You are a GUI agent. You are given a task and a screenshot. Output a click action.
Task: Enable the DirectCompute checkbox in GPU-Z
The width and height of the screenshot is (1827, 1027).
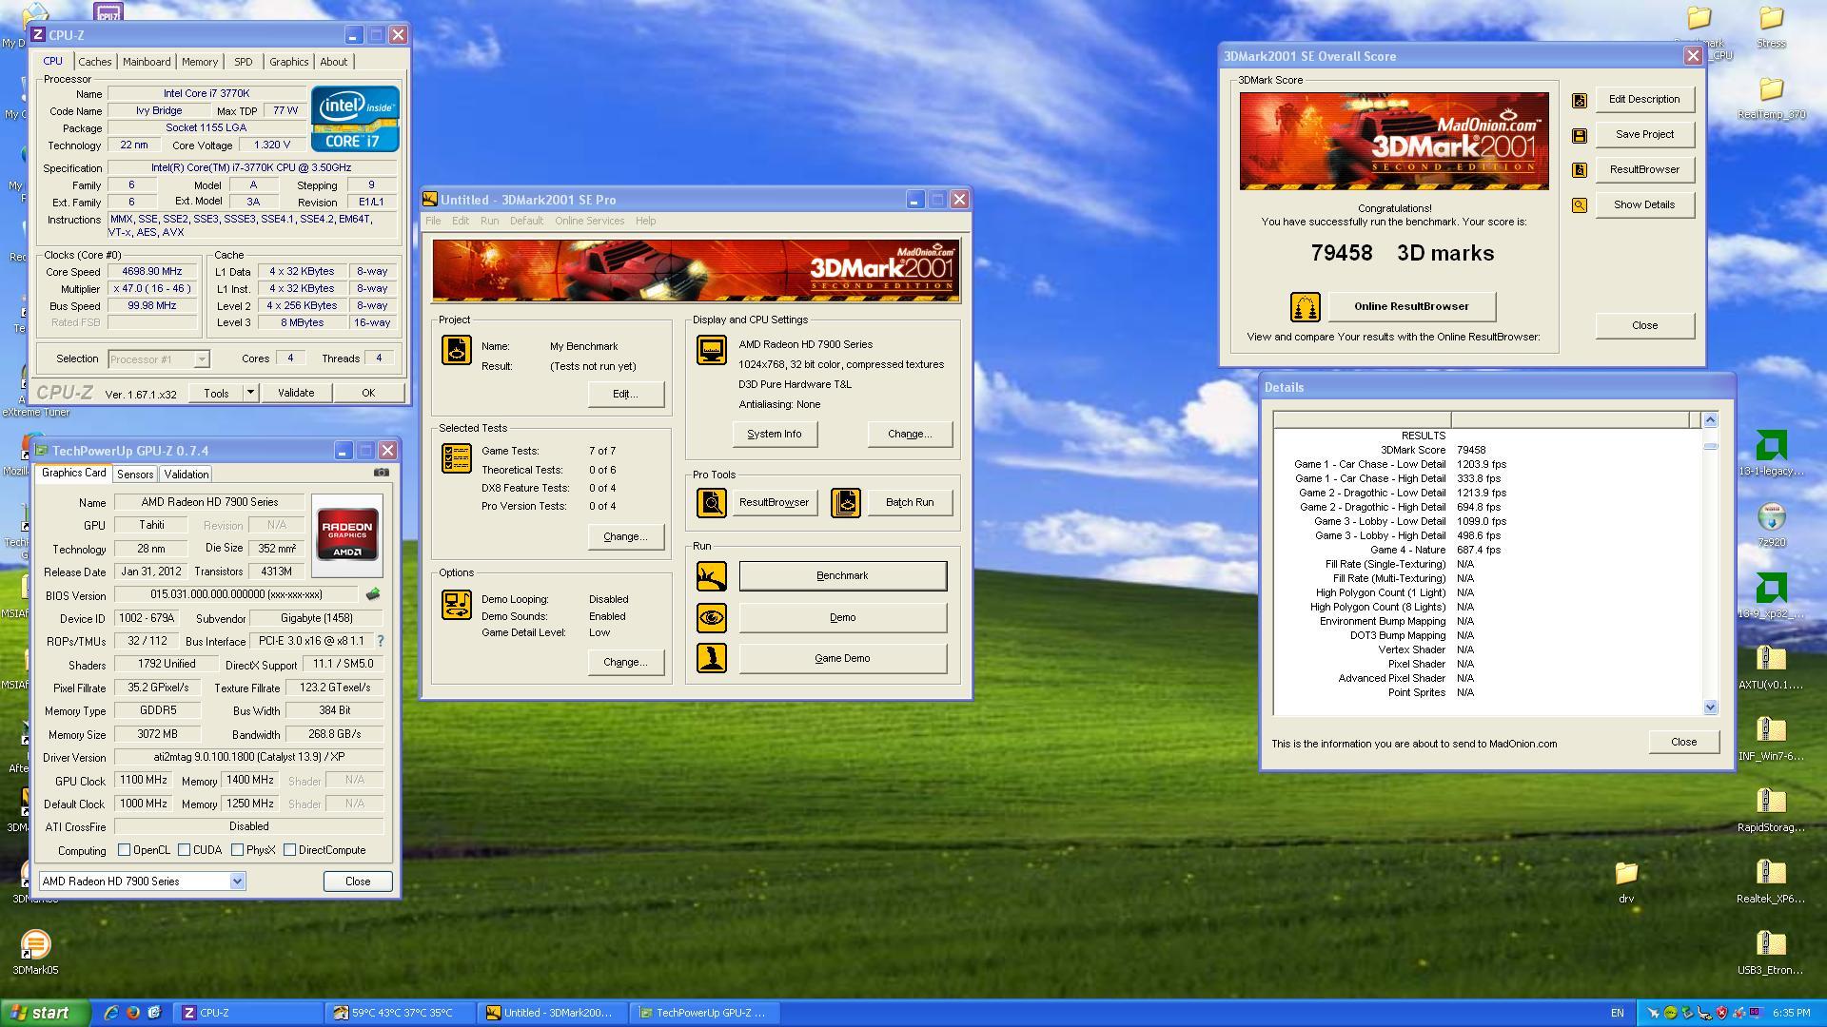click(289, 850)
